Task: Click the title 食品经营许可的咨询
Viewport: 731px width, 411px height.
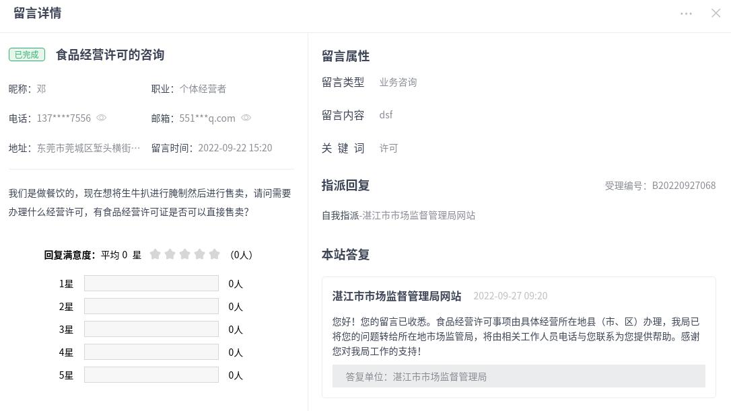Action: [x=110, y=55]
